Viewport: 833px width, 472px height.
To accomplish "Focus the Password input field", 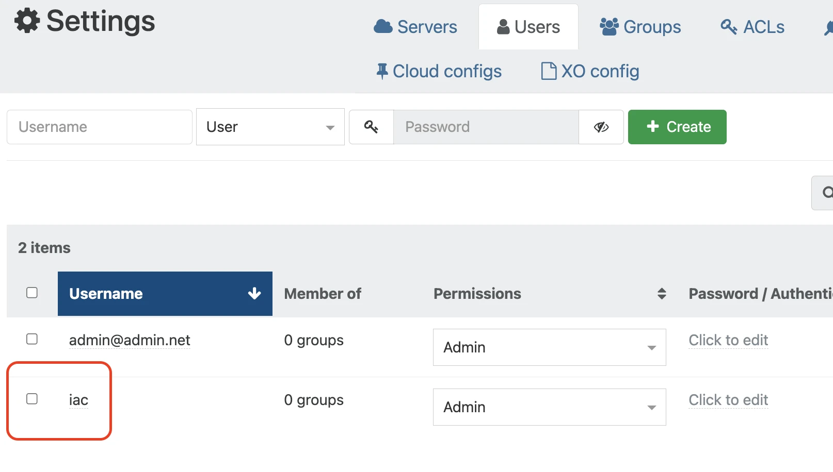I will 486,127.
